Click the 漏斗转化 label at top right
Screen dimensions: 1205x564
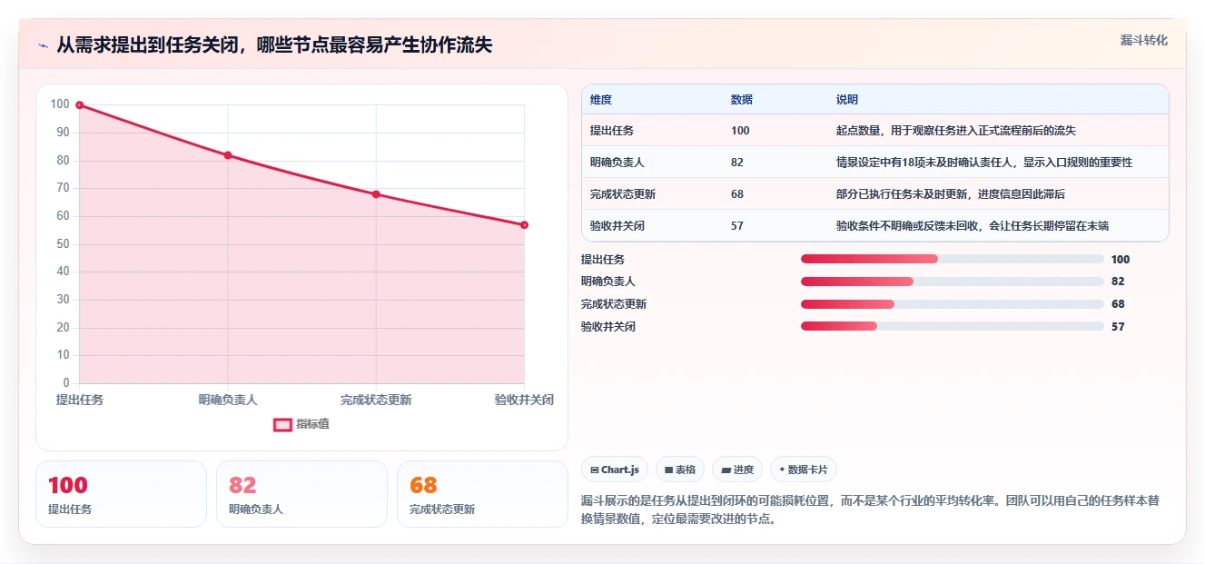pos(1143,41)
